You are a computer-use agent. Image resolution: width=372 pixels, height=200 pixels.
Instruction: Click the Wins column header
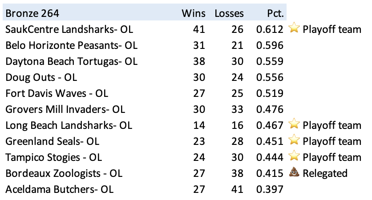tap(194, 13)
